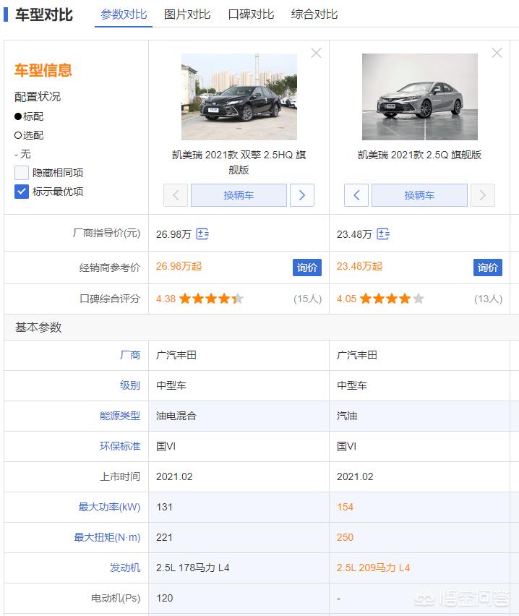Open the 最大扭矩(N·m) parameter label

point(107,537)
